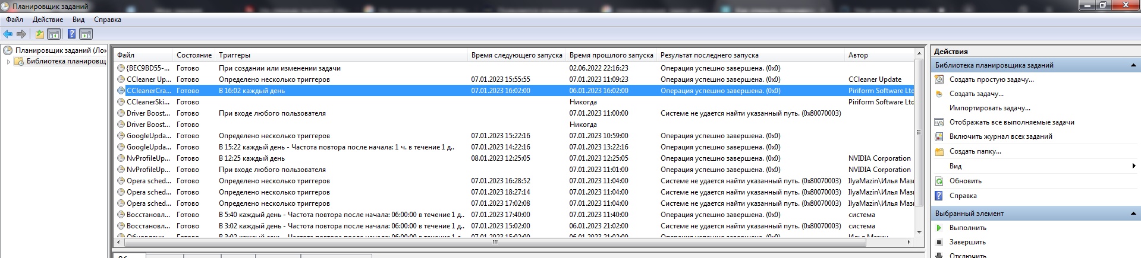Image resolution: width=1141 pixels, height=258 pixels.
Task: Click the Create basic task icon
Action: pyautogui.click(x=939, y=79)
